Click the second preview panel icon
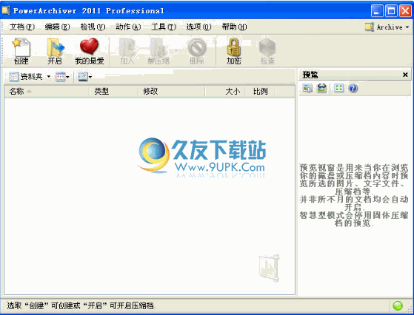 321,88
